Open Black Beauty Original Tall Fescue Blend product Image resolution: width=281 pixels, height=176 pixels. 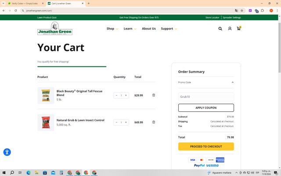(x=79, y=93)
